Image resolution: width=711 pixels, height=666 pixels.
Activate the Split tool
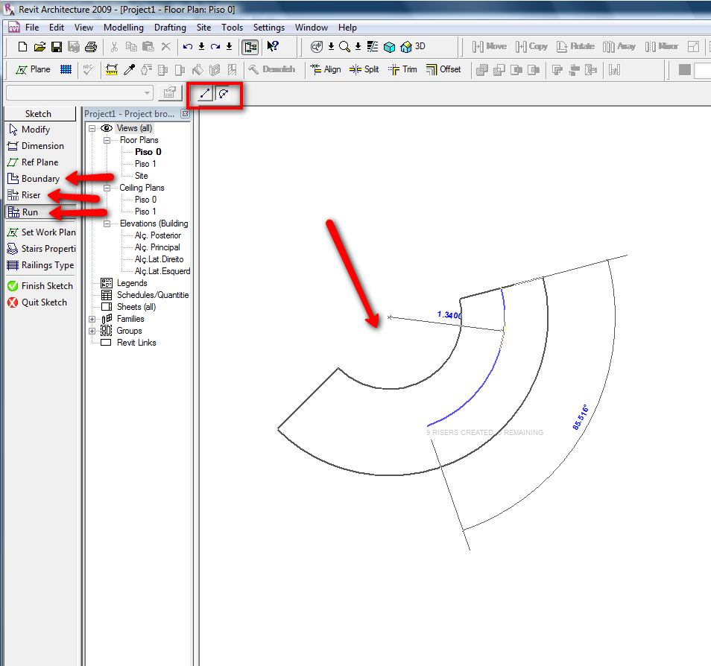[x=364, y=69]
